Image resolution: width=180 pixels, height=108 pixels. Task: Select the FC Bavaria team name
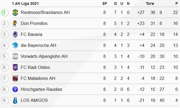tap(31, 35)
